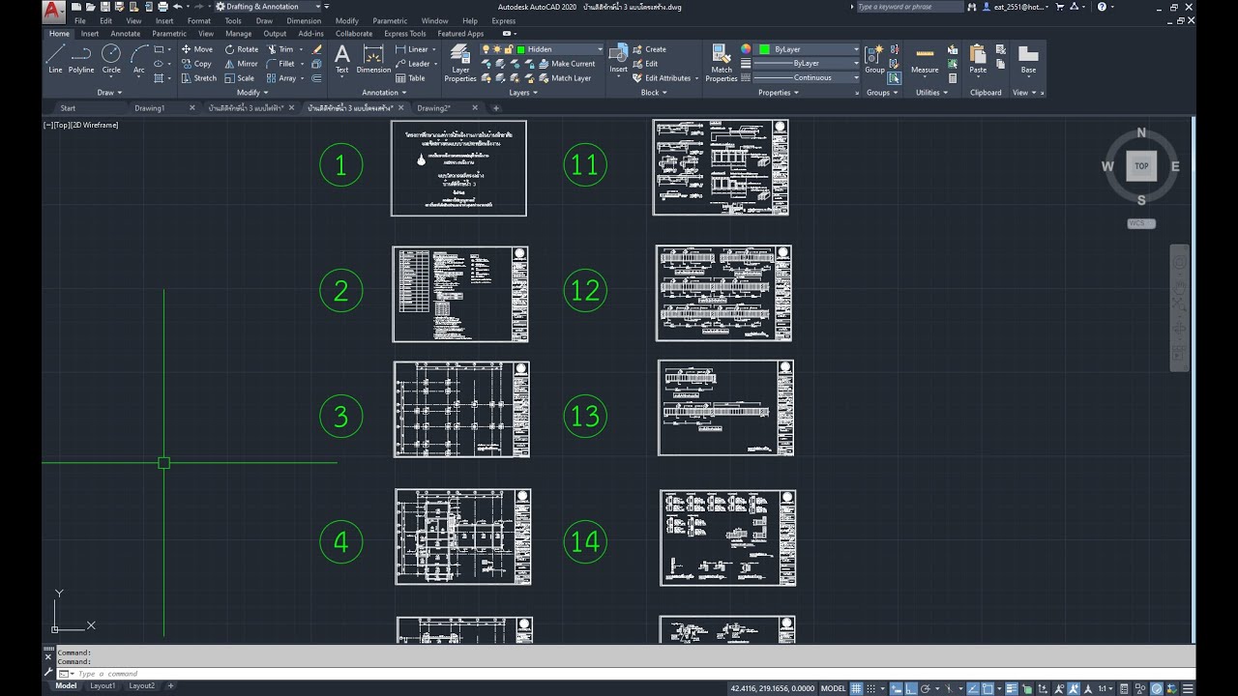Click the Base view icon
This screenshot has height=696, width=1238.
point(1028,58)
